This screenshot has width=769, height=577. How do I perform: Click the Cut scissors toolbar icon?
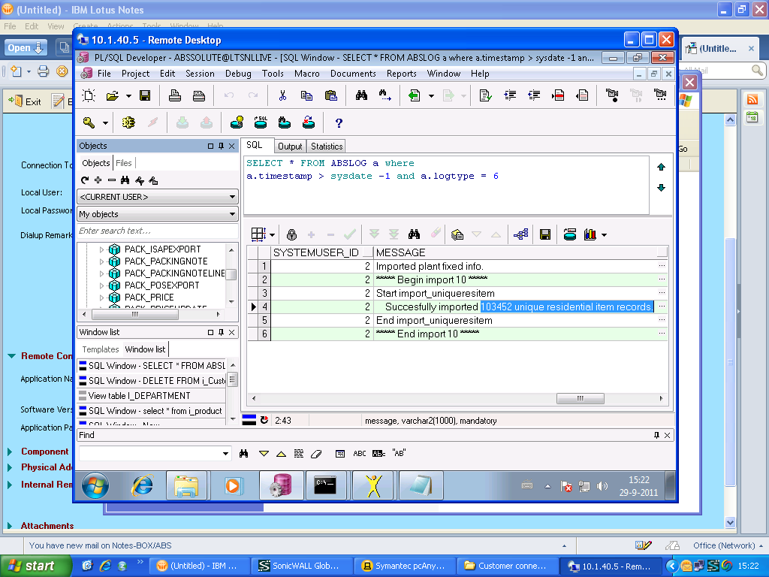point(282,95)
